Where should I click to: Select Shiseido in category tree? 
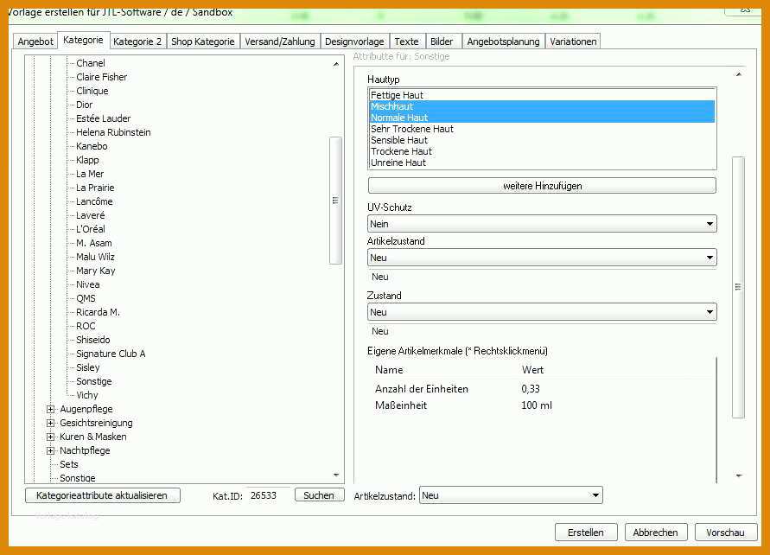click(92, 340)
